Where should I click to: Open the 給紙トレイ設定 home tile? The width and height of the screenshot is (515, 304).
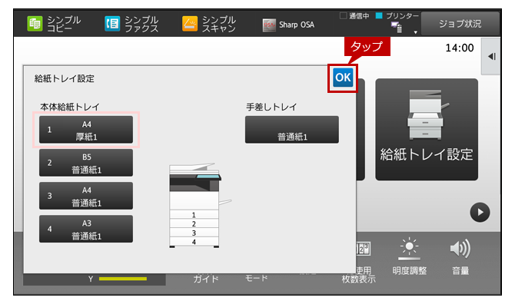pyautogui.click(x=427, y=129)
